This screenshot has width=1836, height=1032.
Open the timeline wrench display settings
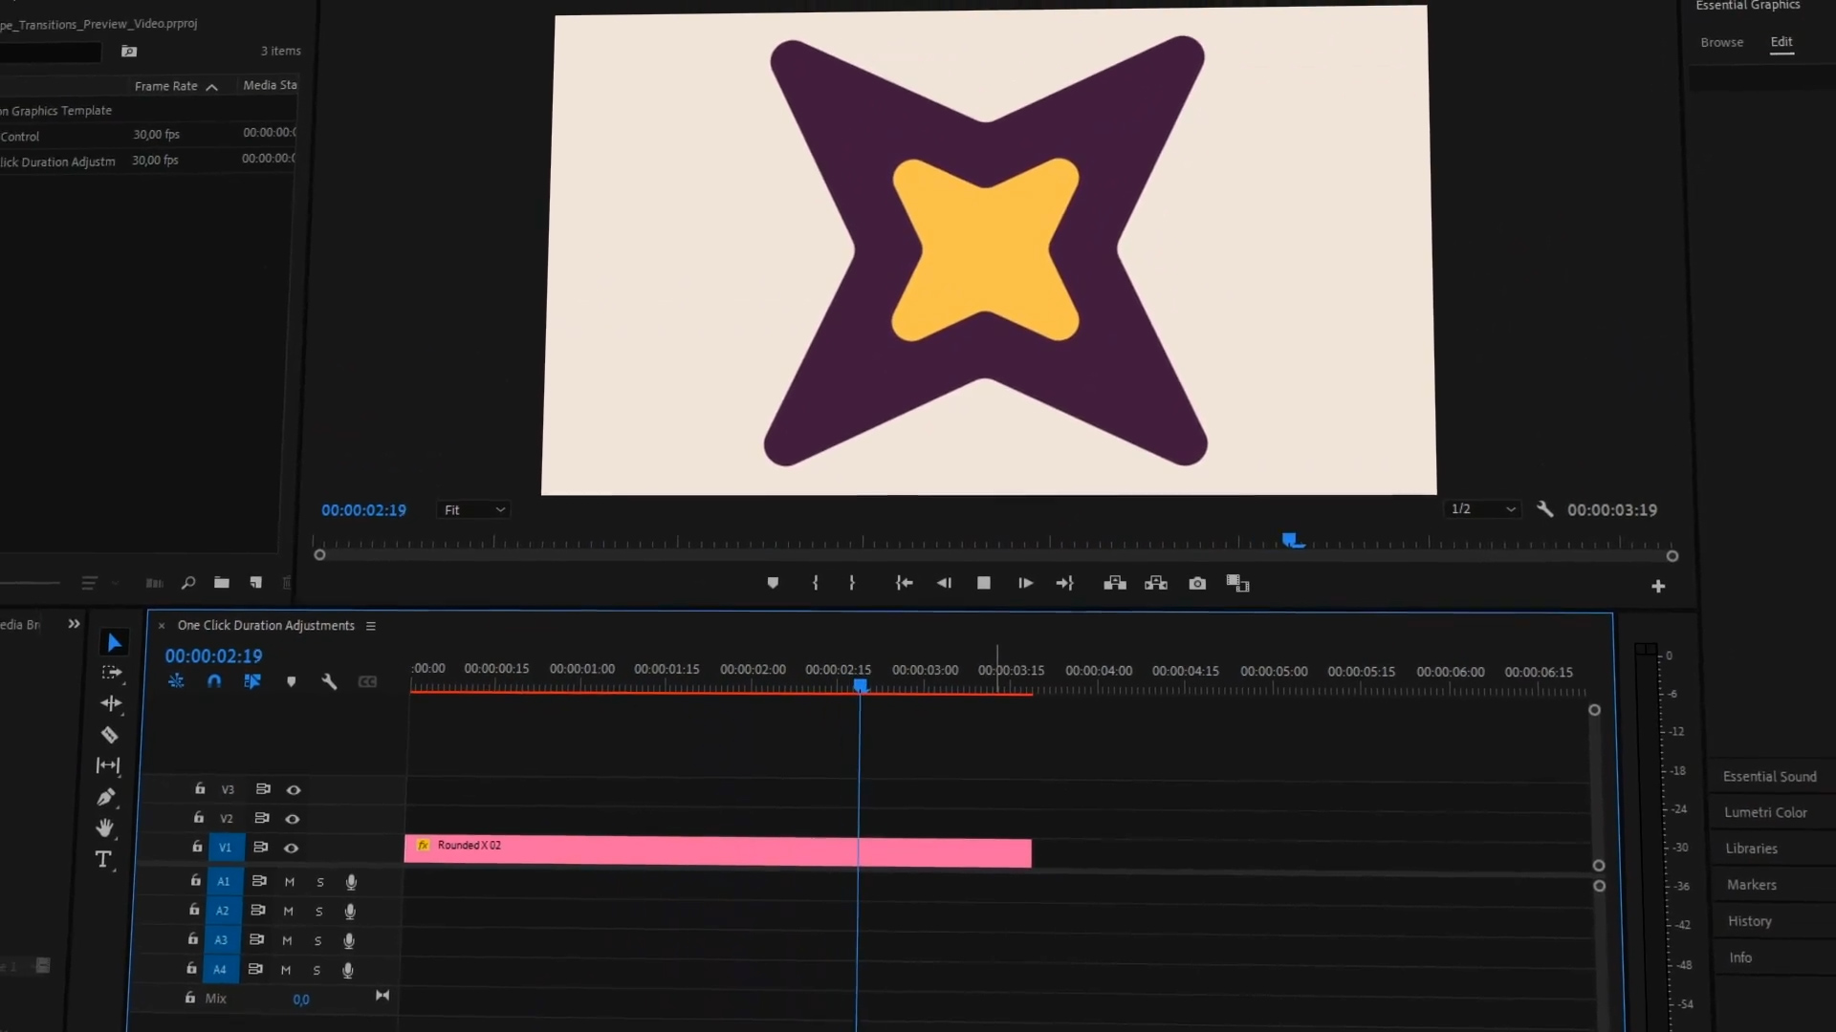pyautogui.click(x=329, y=681)
